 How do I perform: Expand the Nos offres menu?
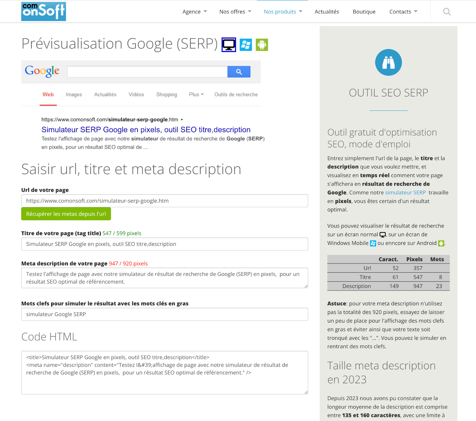point(235,12)
